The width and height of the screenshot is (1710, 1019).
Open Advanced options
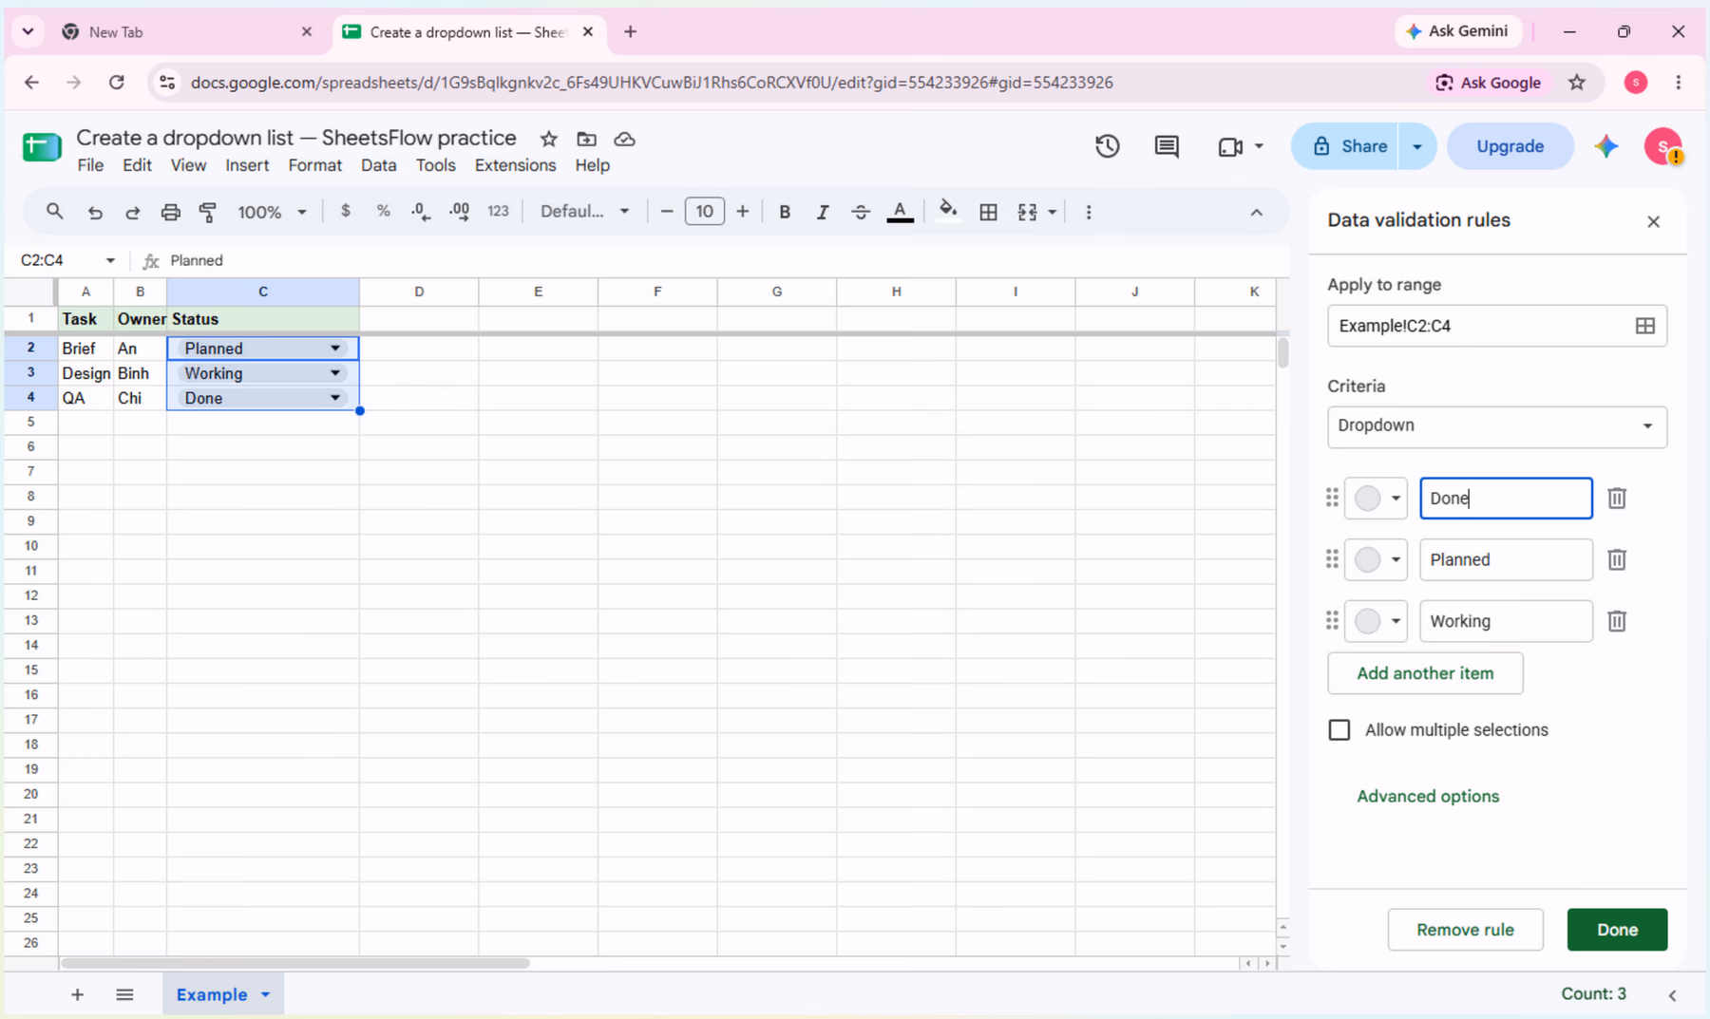click(x=1428, y=796)
